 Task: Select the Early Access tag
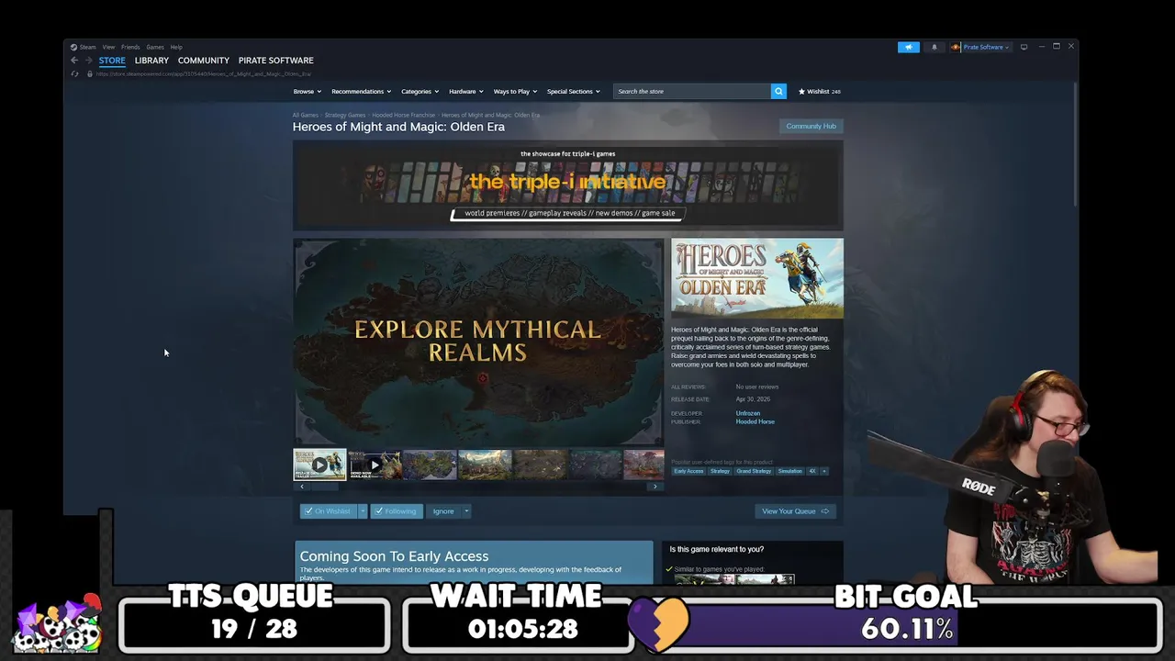[688, 471]
